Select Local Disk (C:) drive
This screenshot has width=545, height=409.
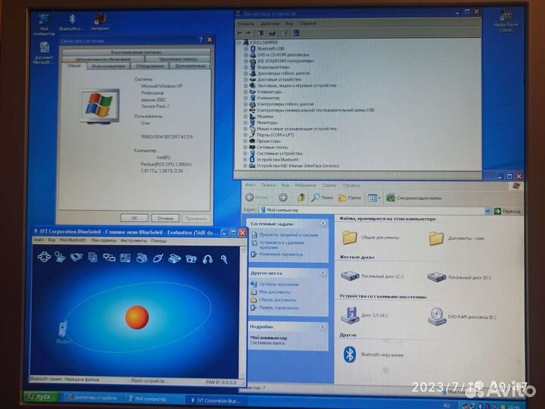tap(372, 276)
